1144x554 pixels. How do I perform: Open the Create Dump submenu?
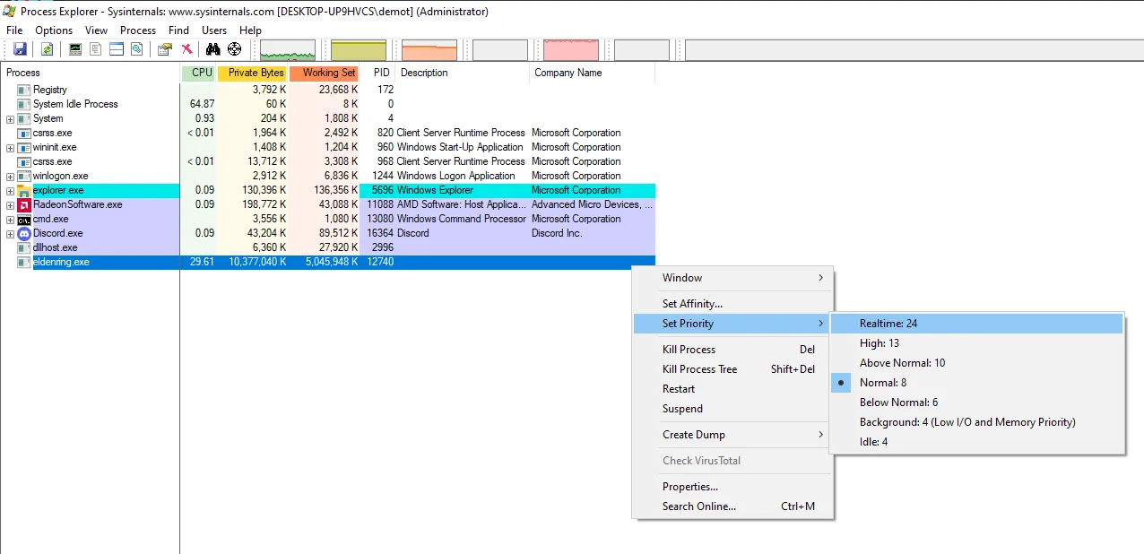tap(732, 435)
